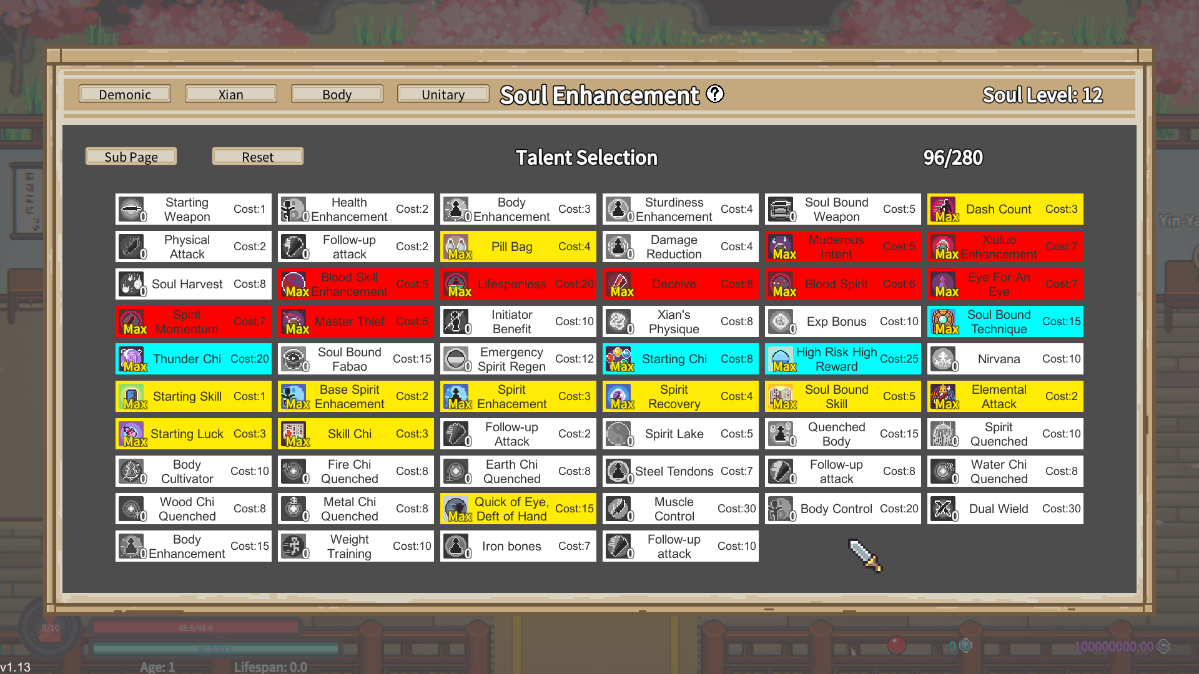Click the Starting Weapon talent icon
This screenshot has height=674, width=1199.
(132, 209)
